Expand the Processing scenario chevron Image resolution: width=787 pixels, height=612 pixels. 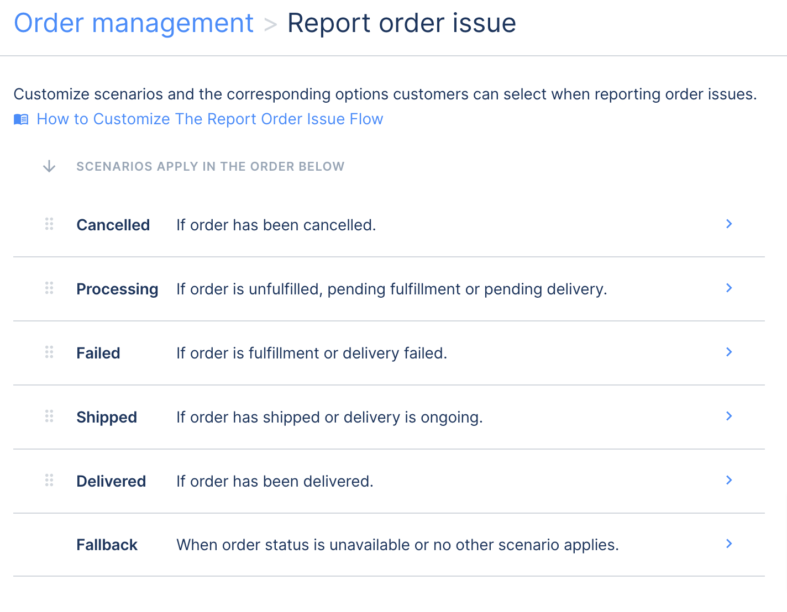click(x=729, y=288)
